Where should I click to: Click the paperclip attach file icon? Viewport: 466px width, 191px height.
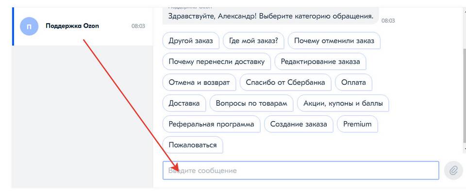(x=453, y=171)
